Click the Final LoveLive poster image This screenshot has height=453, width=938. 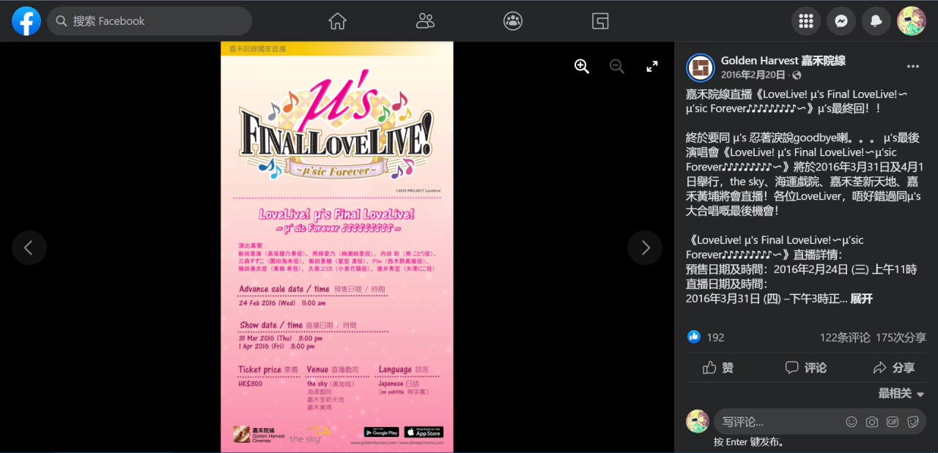pyautogui.click(x=337, y=247)
